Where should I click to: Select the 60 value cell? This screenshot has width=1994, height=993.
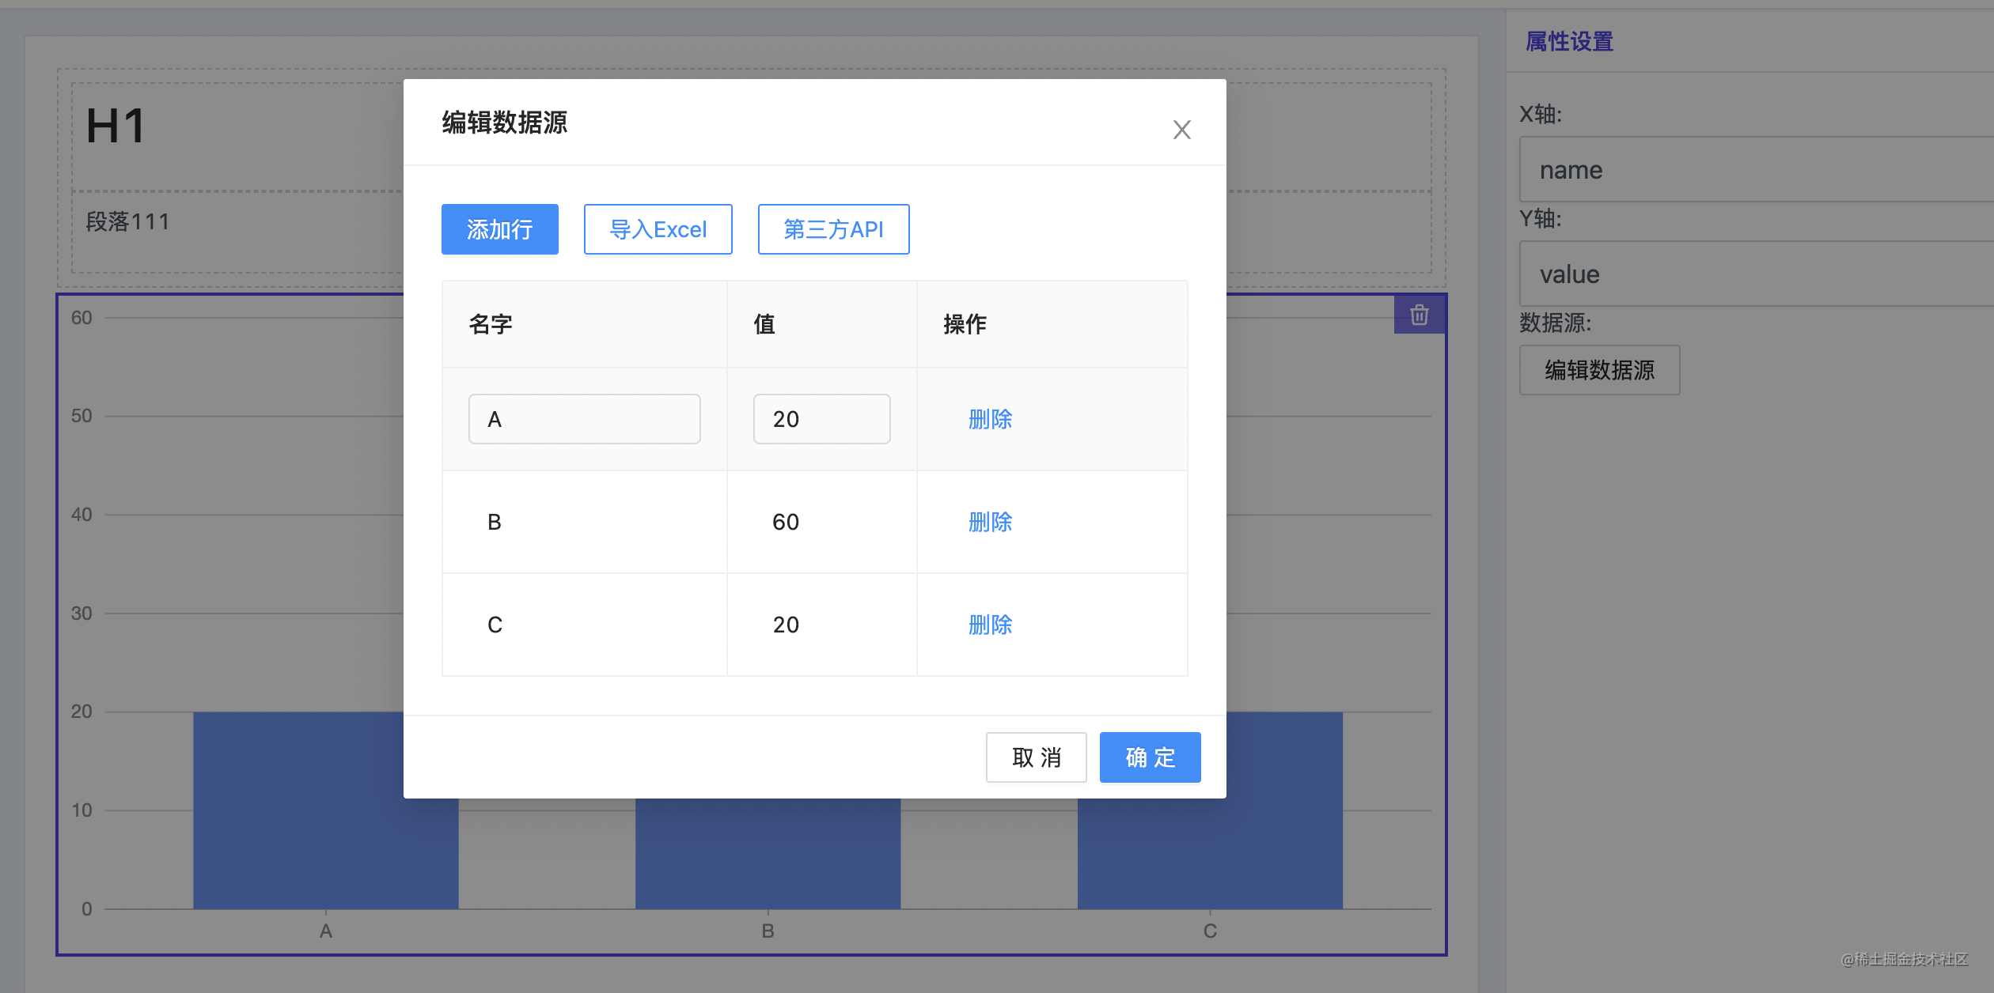tap(822, 522)
